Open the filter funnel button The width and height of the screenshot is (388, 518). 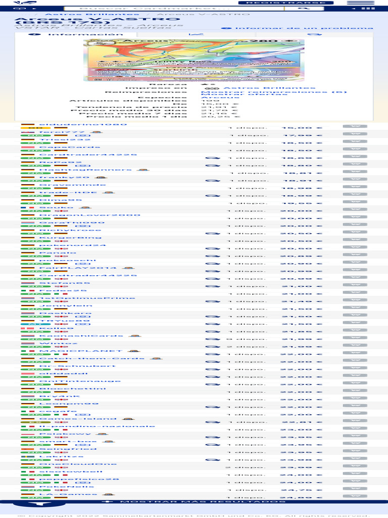(39, 504)
